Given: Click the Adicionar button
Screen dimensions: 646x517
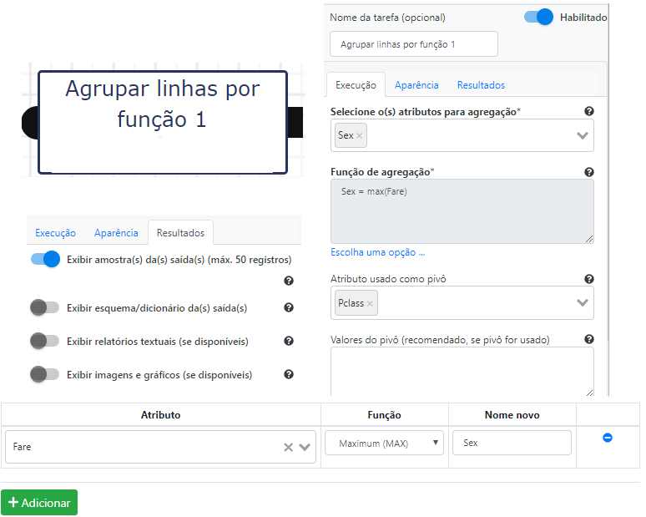Looking at the screenshot, I should pyautogui.click(x=39, y=503).
